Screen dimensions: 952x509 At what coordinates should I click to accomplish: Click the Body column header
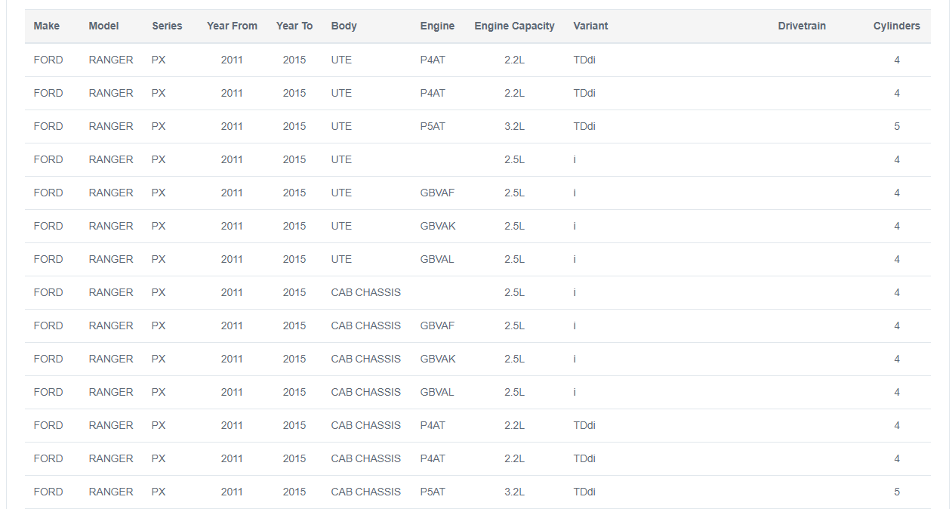tap(344, 26)
